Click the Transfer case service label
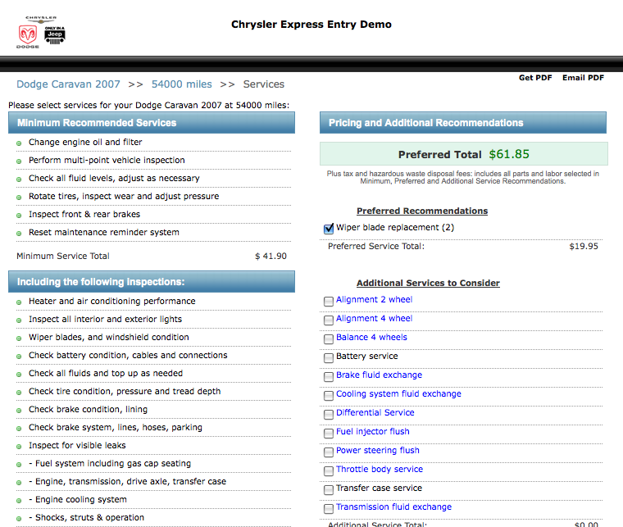 (x=379, y=488)
